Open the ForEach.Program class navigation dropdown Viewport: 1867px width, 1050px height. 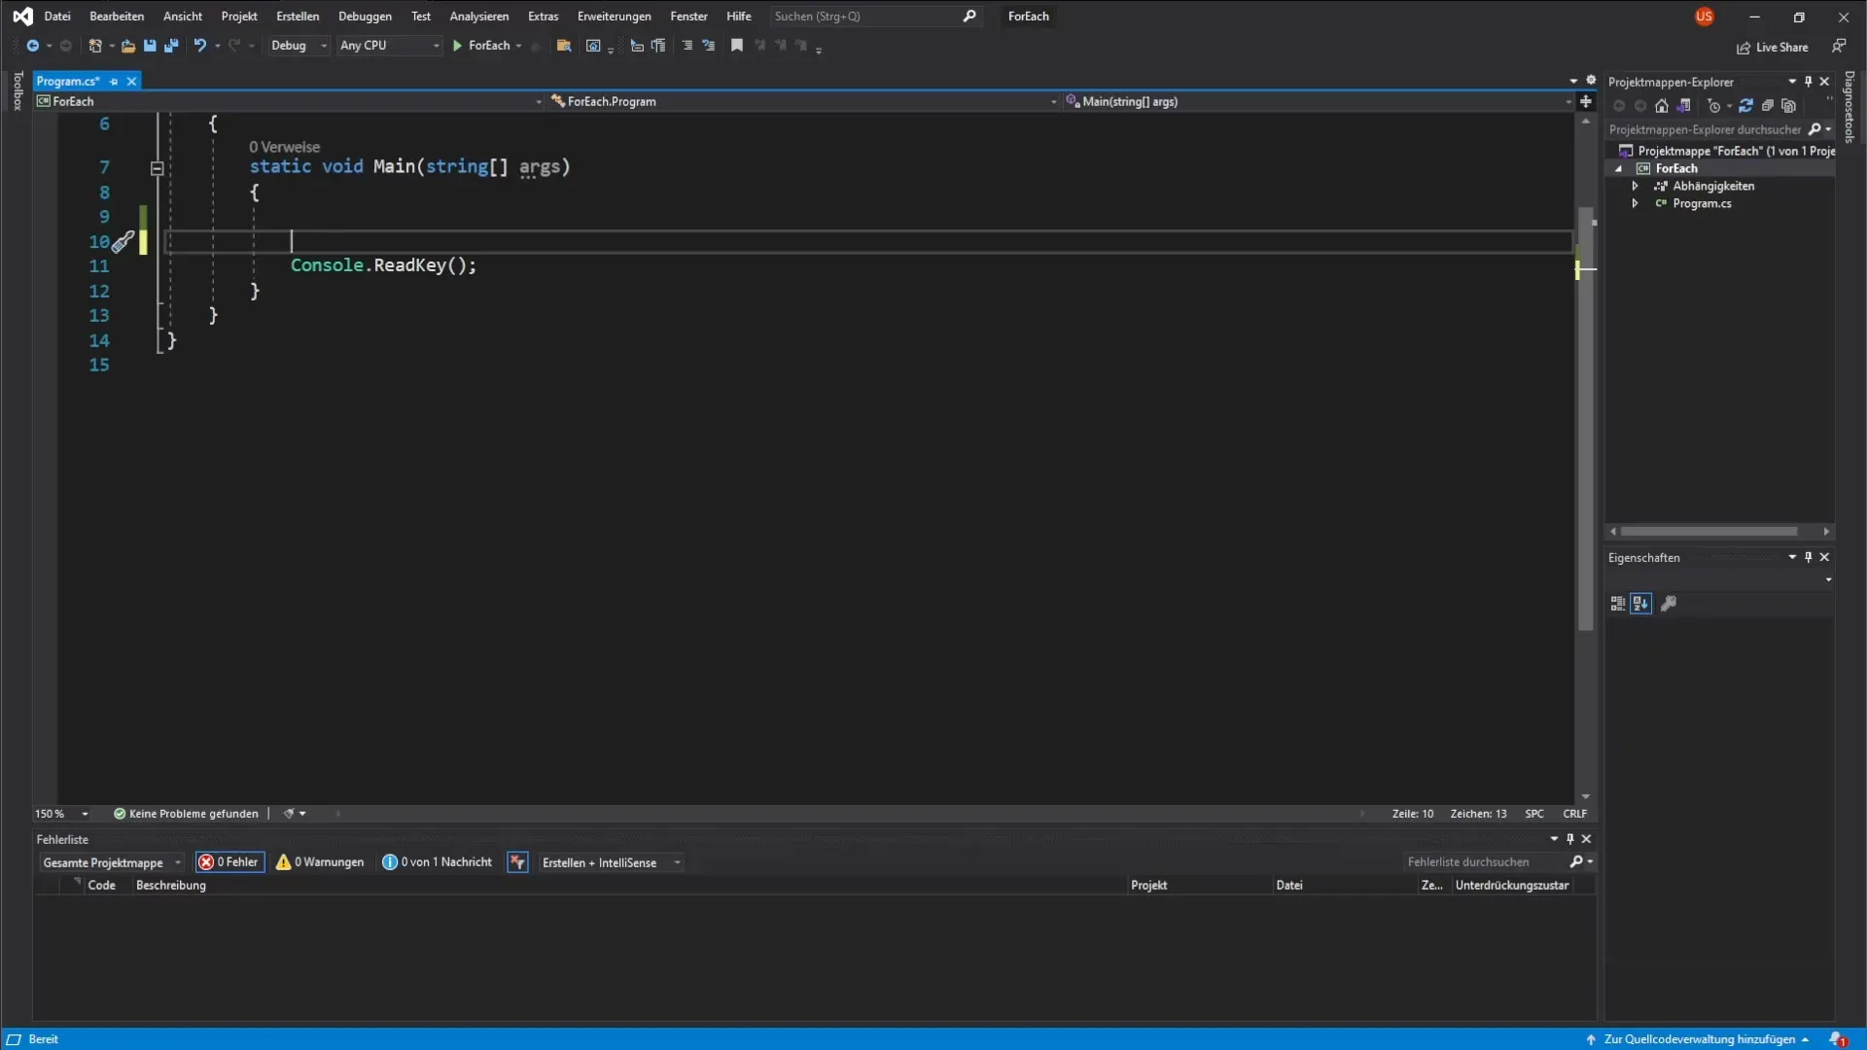tap(803, 101)
